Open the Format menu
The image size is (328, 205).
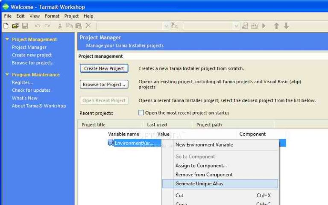click(52, 16)
